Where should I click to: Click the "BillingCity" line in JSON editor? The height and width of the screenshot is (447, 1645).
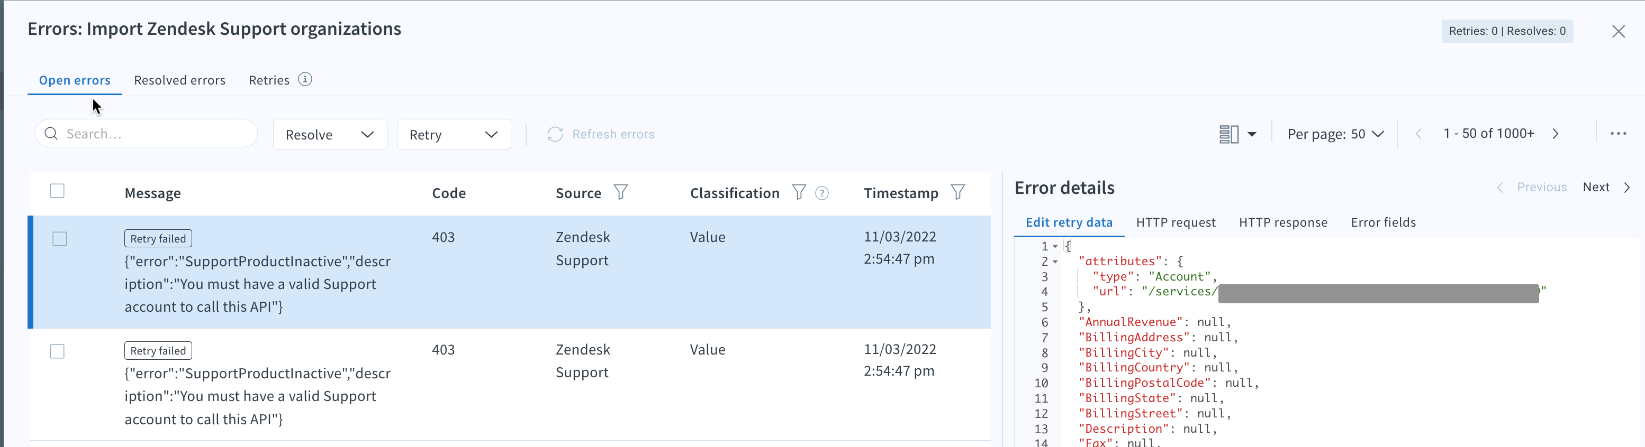[x=1147, y=352]
